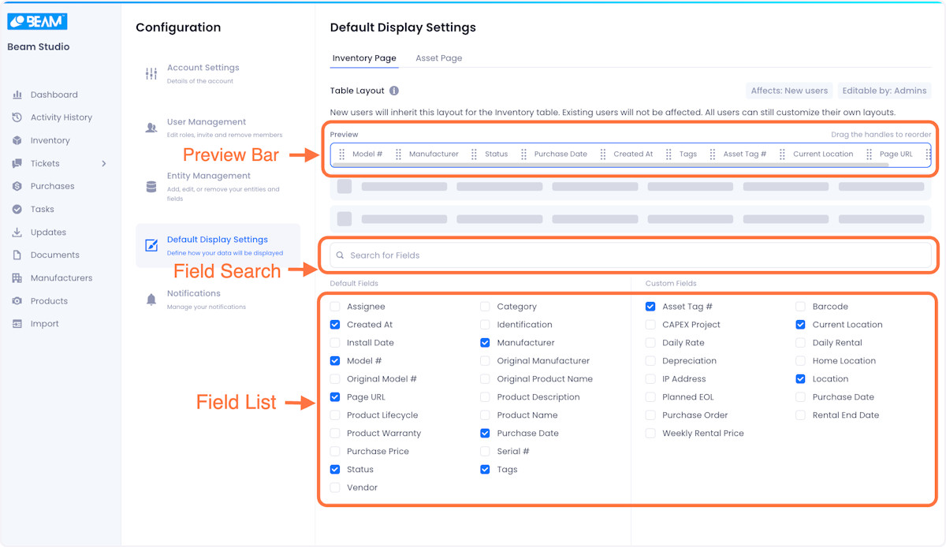The image size is (946, 547).
Task: Open User Management section
Action: tap(218, 128)
